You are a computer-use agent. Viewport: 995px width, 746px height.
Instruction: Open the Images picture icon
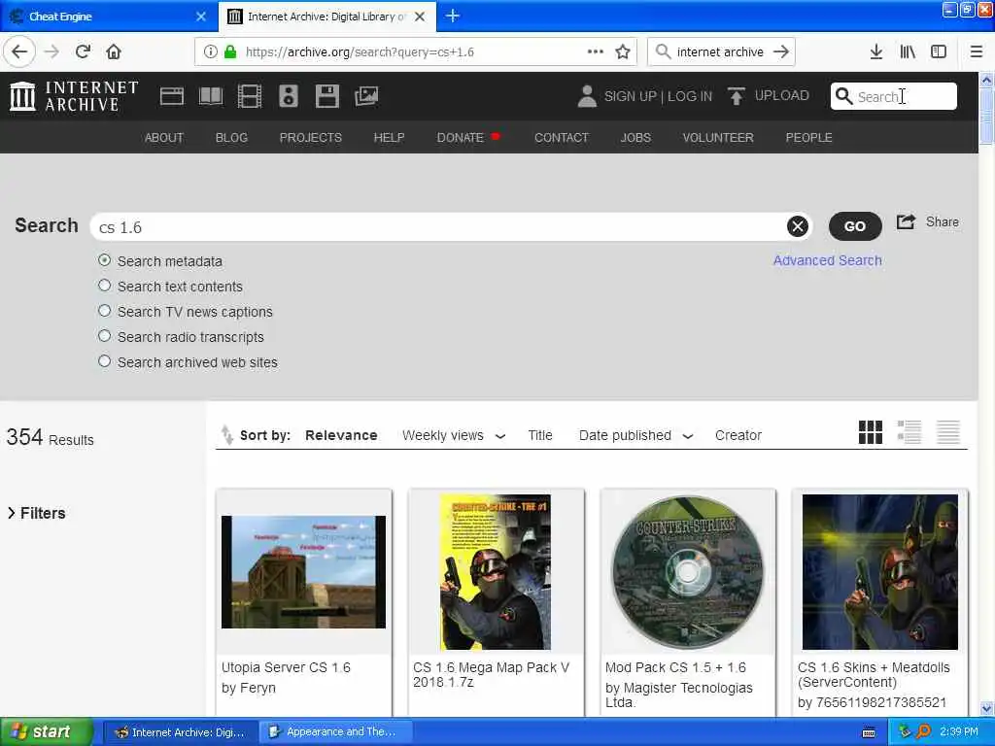coord(366,96)
